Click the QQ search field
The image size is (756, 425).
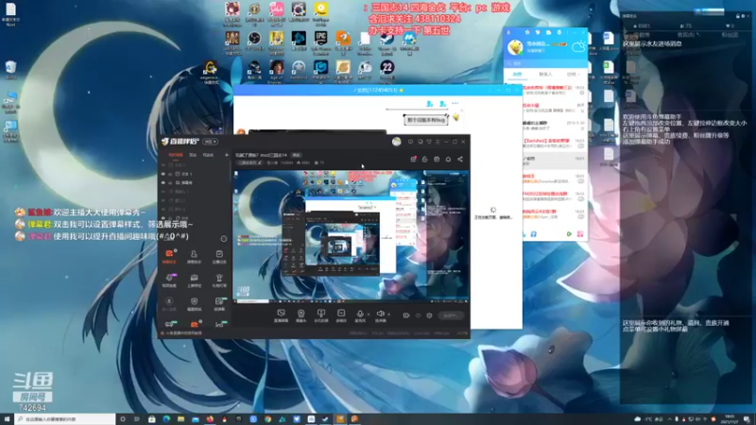click(545, 63)
